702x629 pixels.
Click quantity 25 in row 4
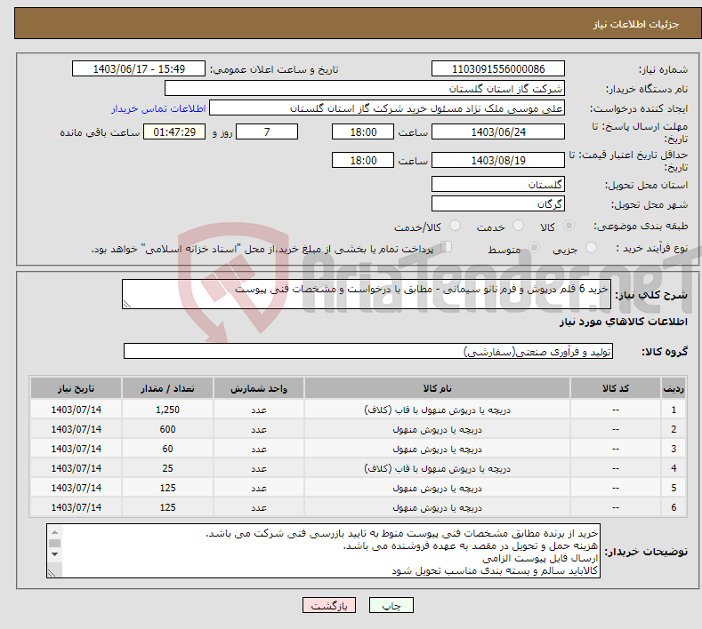[x=167, y=468]
